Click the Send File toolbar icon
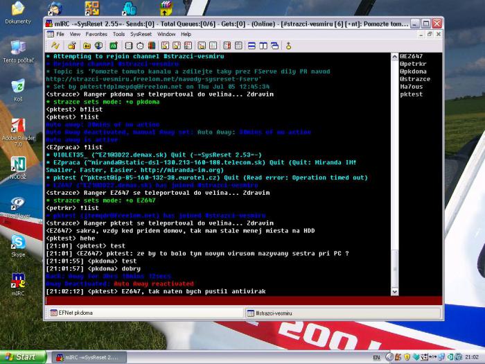The image size is (485, 364). click(x=165, y=46)
